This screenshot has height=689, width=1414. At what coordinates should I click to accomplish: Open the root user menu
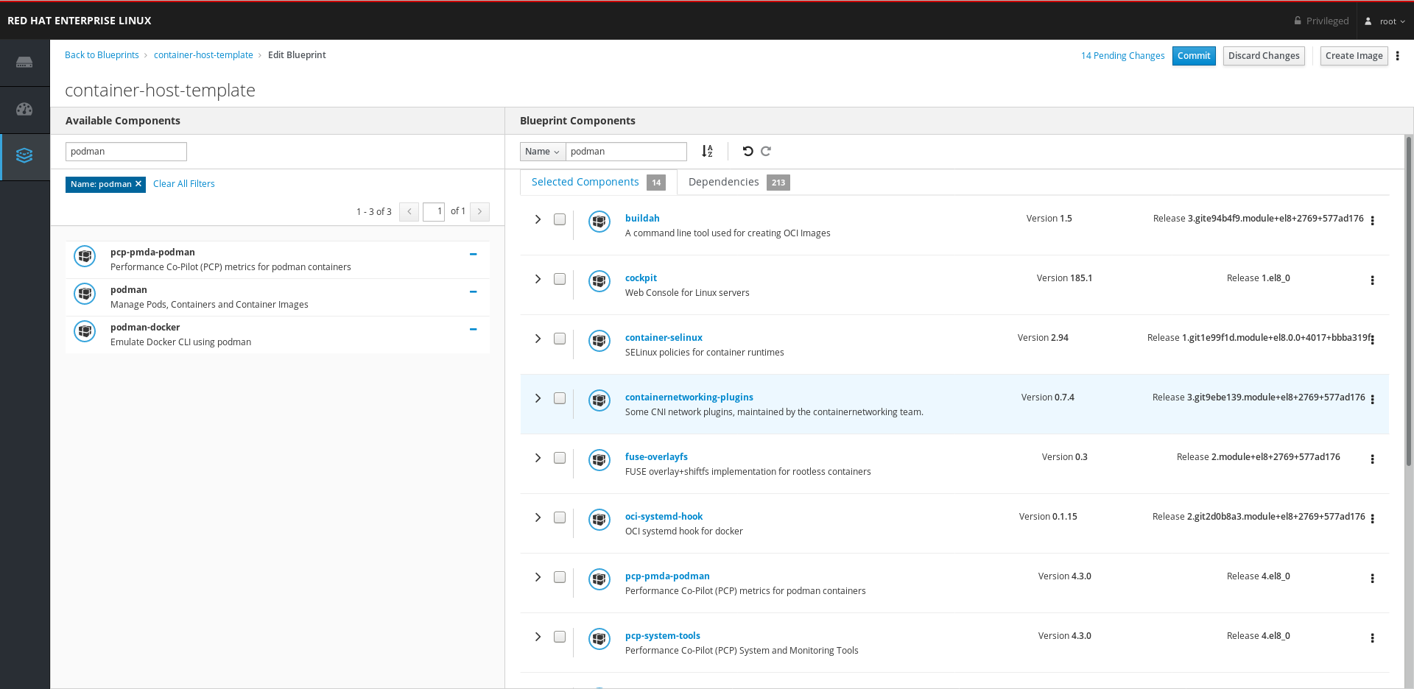coord(1385,21)
